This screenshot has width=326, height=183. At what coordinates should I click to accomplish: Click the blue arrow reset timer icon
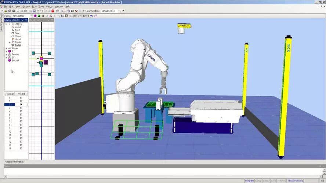[x=91, y=16]
